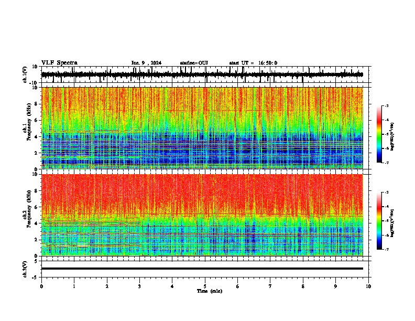Select the "start UT = 16:50:0" text
This screenshot has height=321, width=415.
(253, 63)
